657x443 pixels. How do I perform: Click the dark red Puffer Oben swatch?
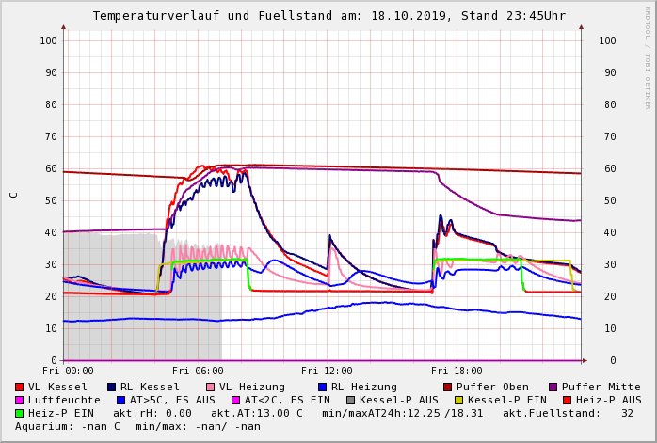point(448,387)
